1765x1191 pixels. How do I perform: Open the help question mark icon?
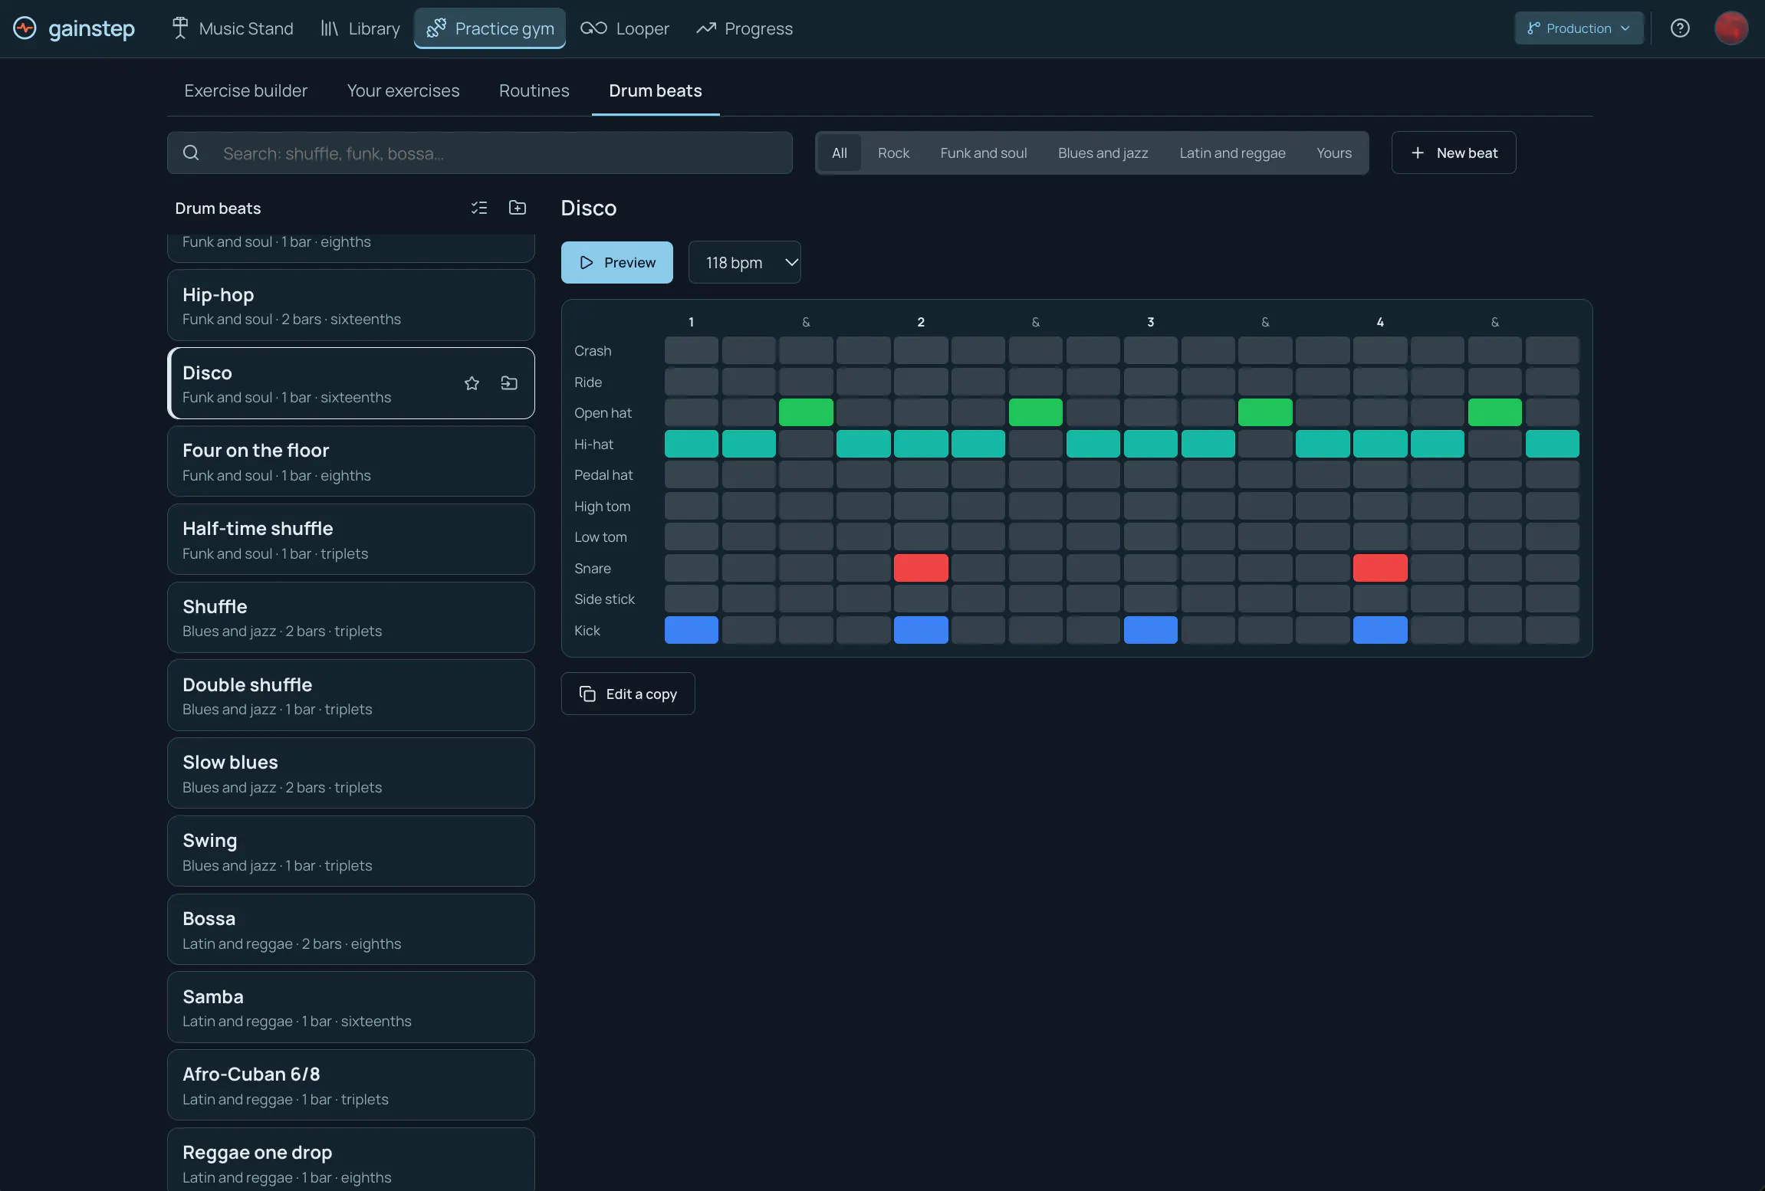1680,28
